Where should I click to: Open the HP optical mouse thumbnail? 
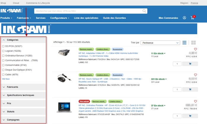pyautogui.click(x=64, y=78)
